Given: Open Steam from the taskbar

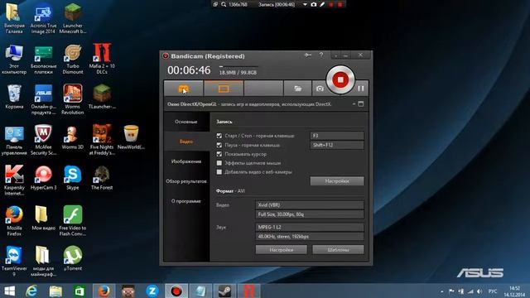Looking at the screenshot, I should [224, 291].
